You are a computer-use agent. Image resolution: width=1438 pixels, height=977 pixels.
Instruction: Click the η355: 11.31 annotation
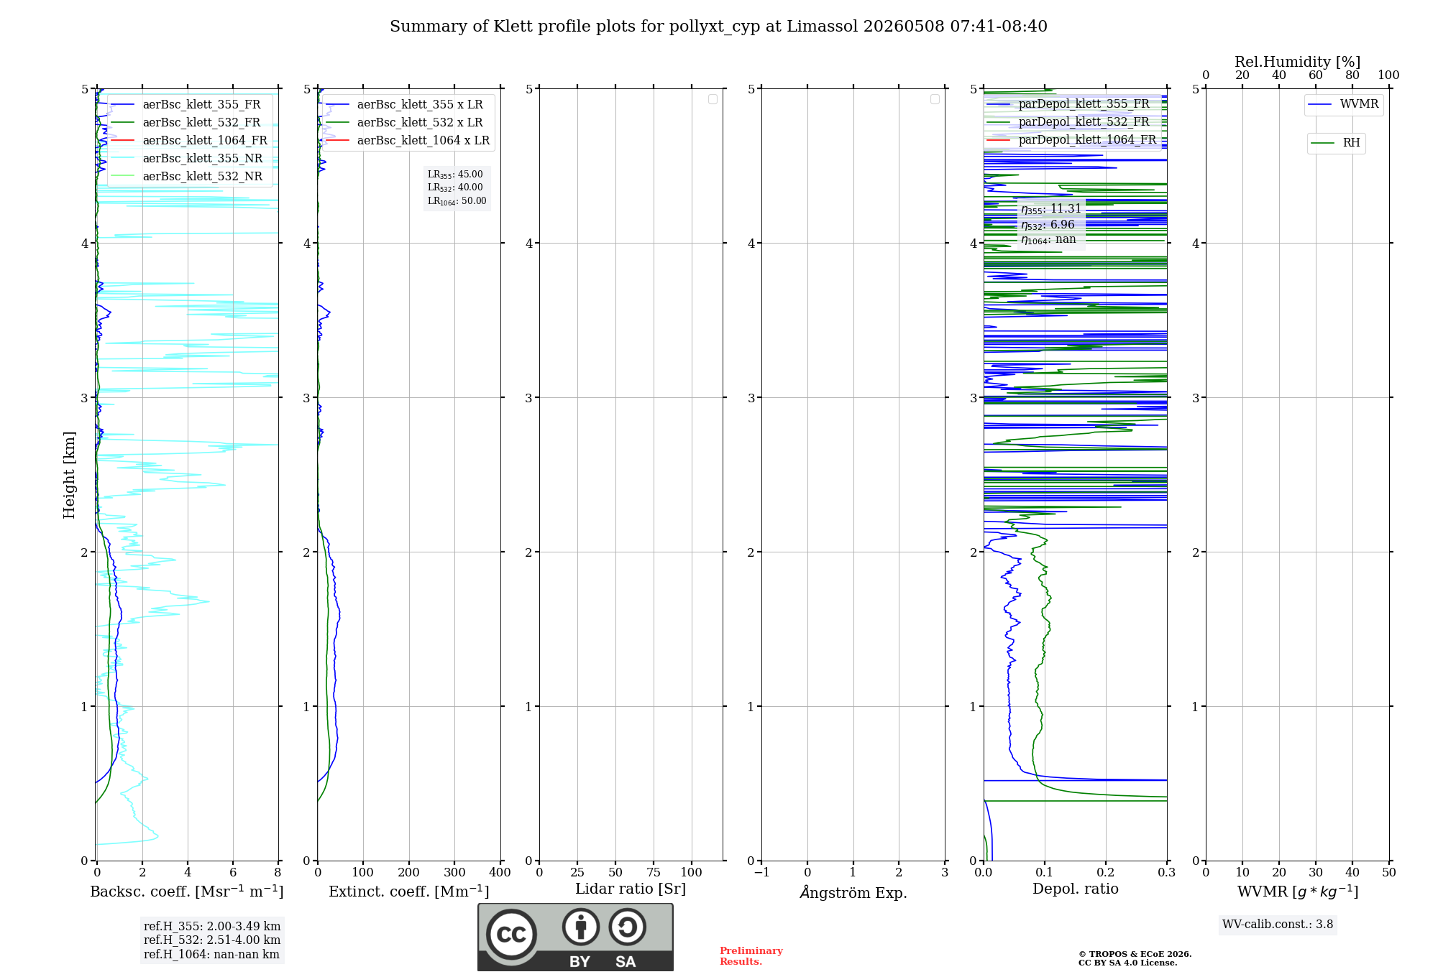pos(1051,209)
